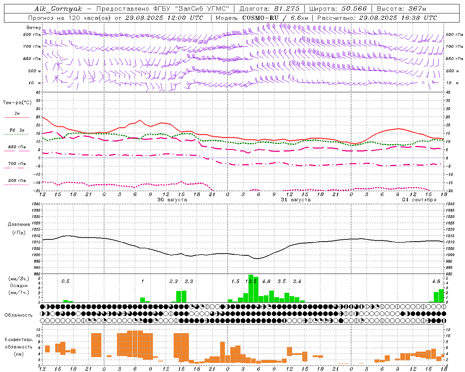Click the model name "COSMO-RU / 6.6км"

[x=276, y=18]
